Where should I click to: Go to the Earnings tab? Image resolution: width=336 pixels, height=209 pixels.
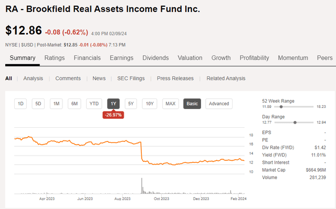pos(121,58)
